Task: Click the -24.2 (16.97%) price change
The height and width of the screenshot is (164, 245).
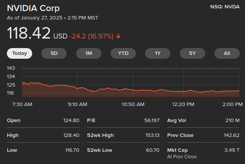Action: [x=91, y=36]
